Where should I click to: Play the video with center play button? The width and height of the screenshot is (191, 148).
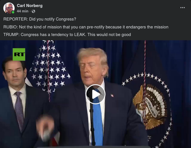tap(95, 94)
